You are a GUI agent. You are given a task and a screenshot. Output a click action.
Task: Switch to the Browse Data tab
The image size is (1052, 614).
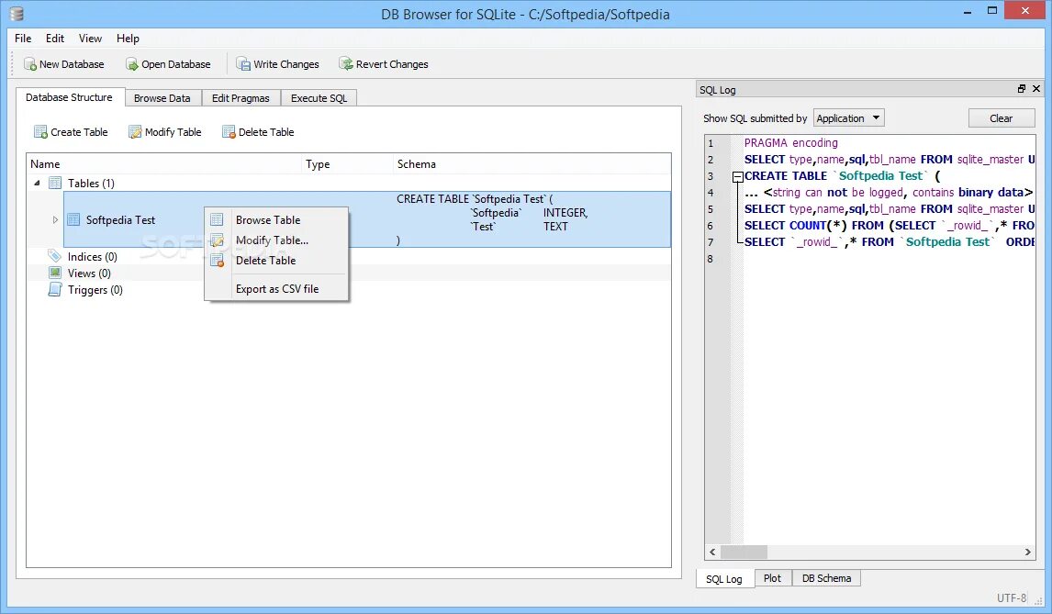(162, 98)
